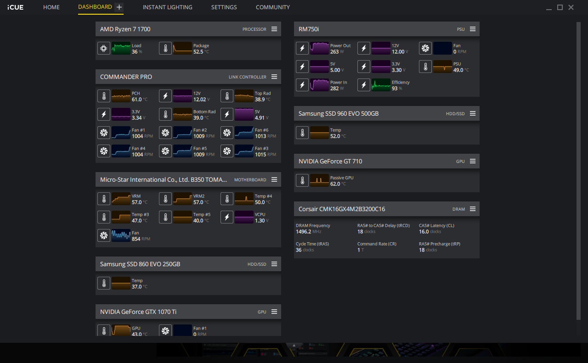Click the GTX 1070 Ti GPU thermometer icon
588x363 pixels.
tap(104, 331)
